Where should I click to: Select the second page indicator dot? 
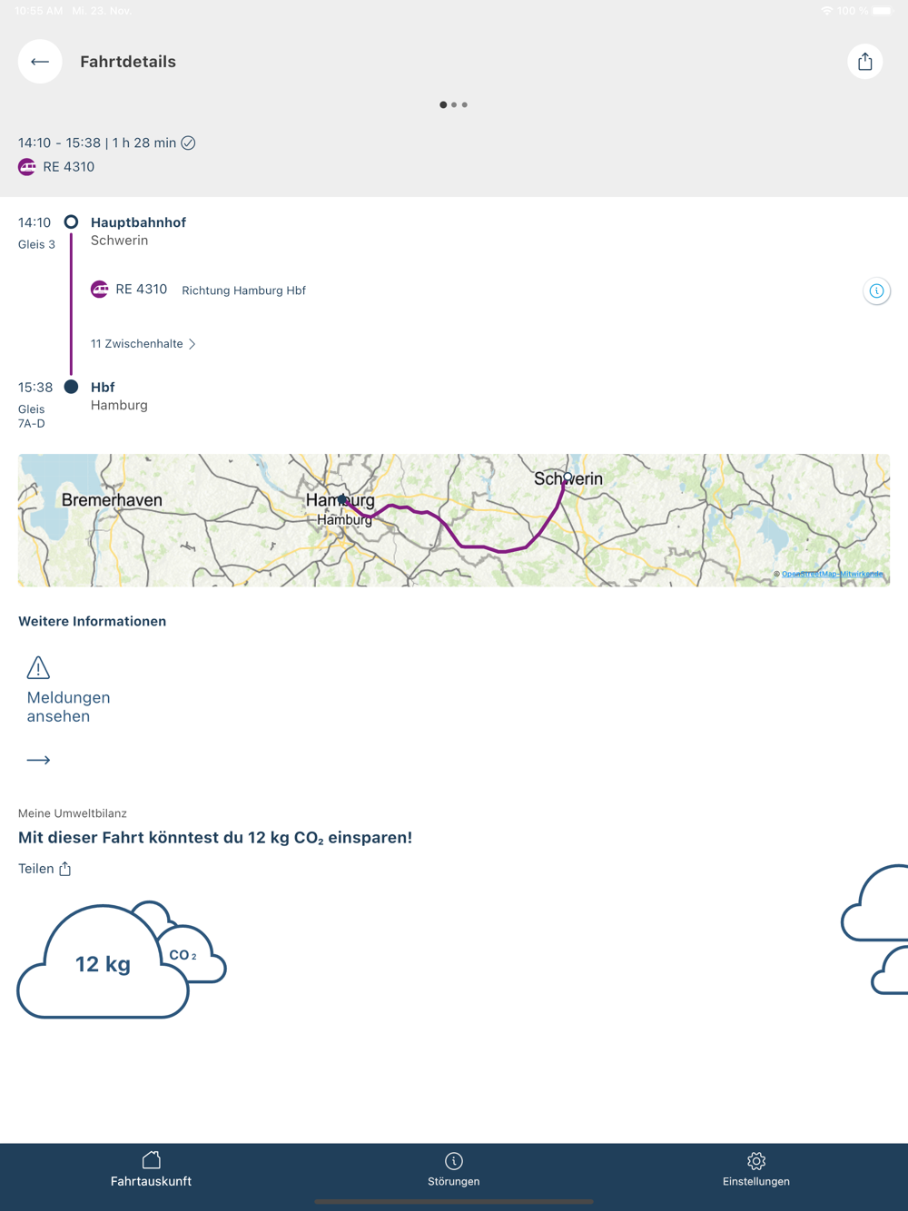click(x=454, y=105)
